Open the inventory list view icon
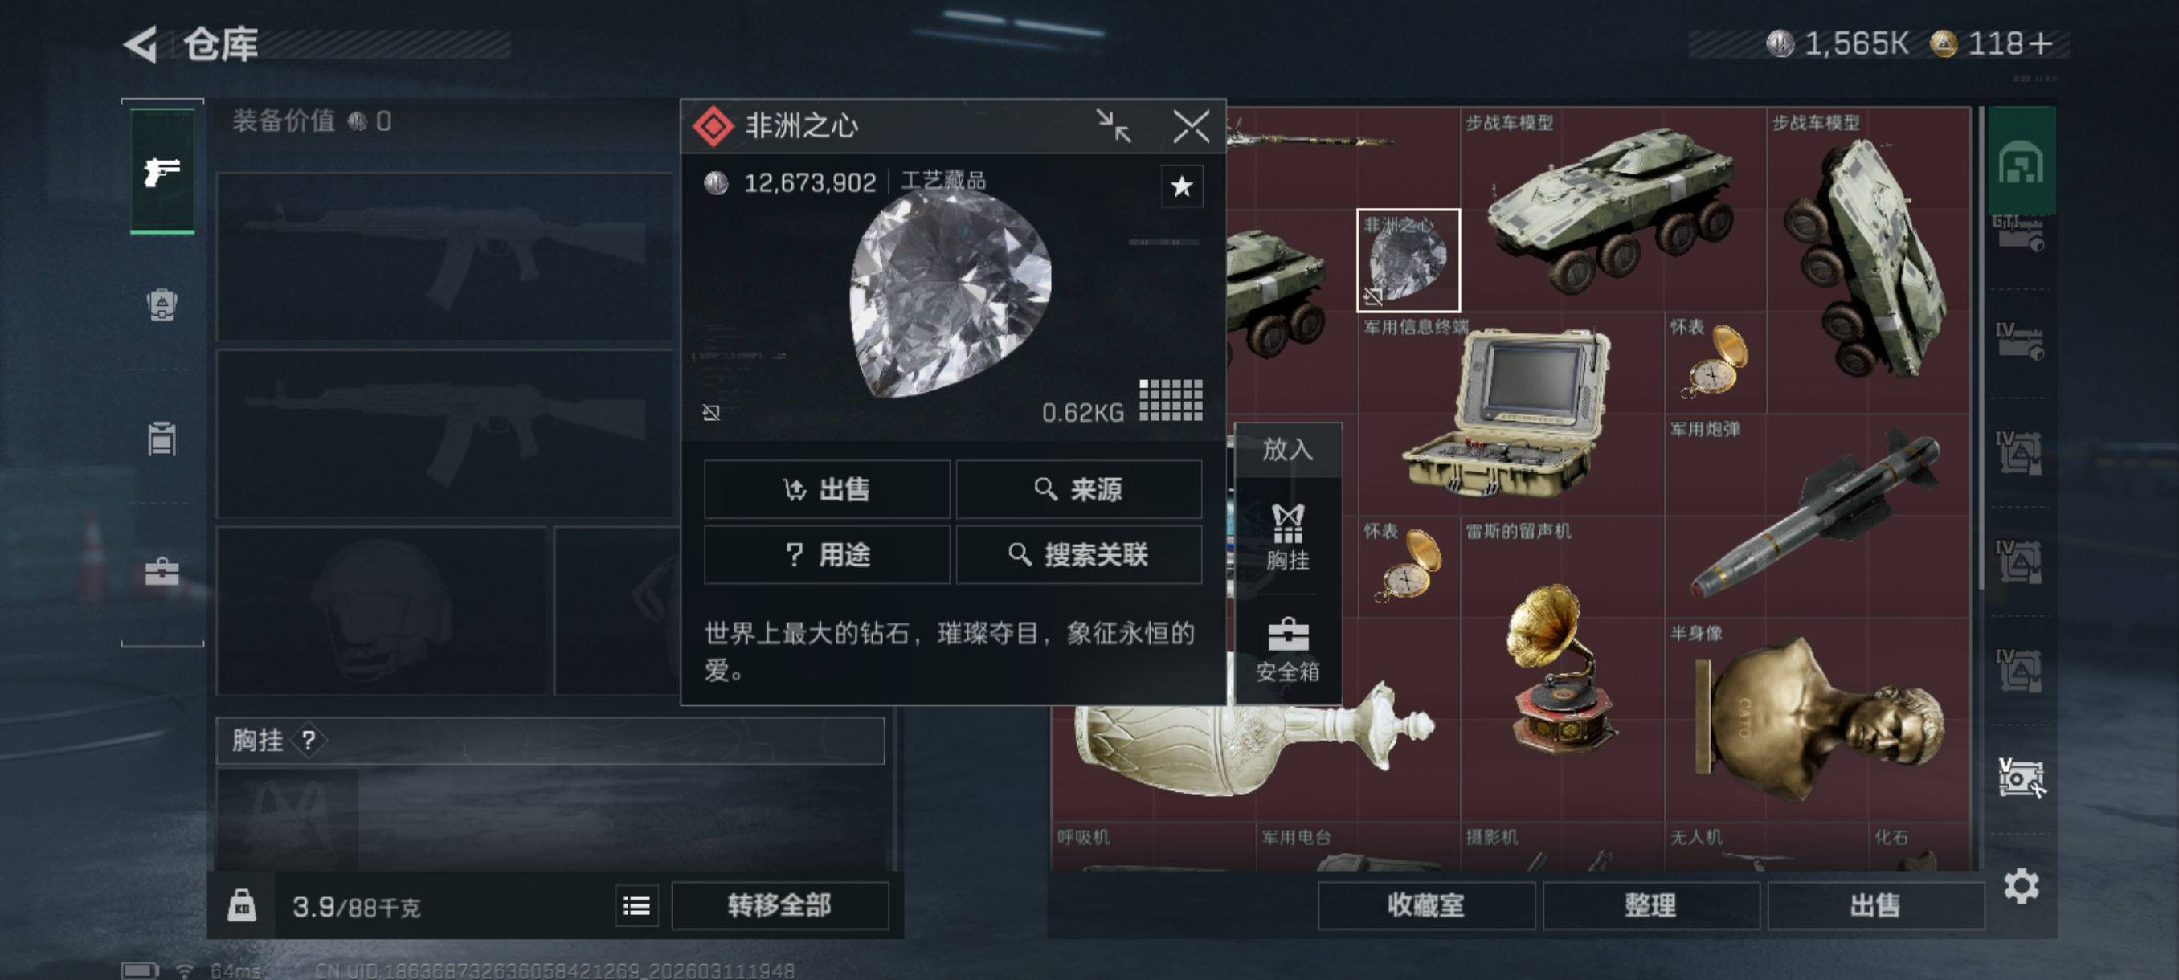Image resolution: width=2179 pixels, height=980 pixels. [x=636, y=905]
